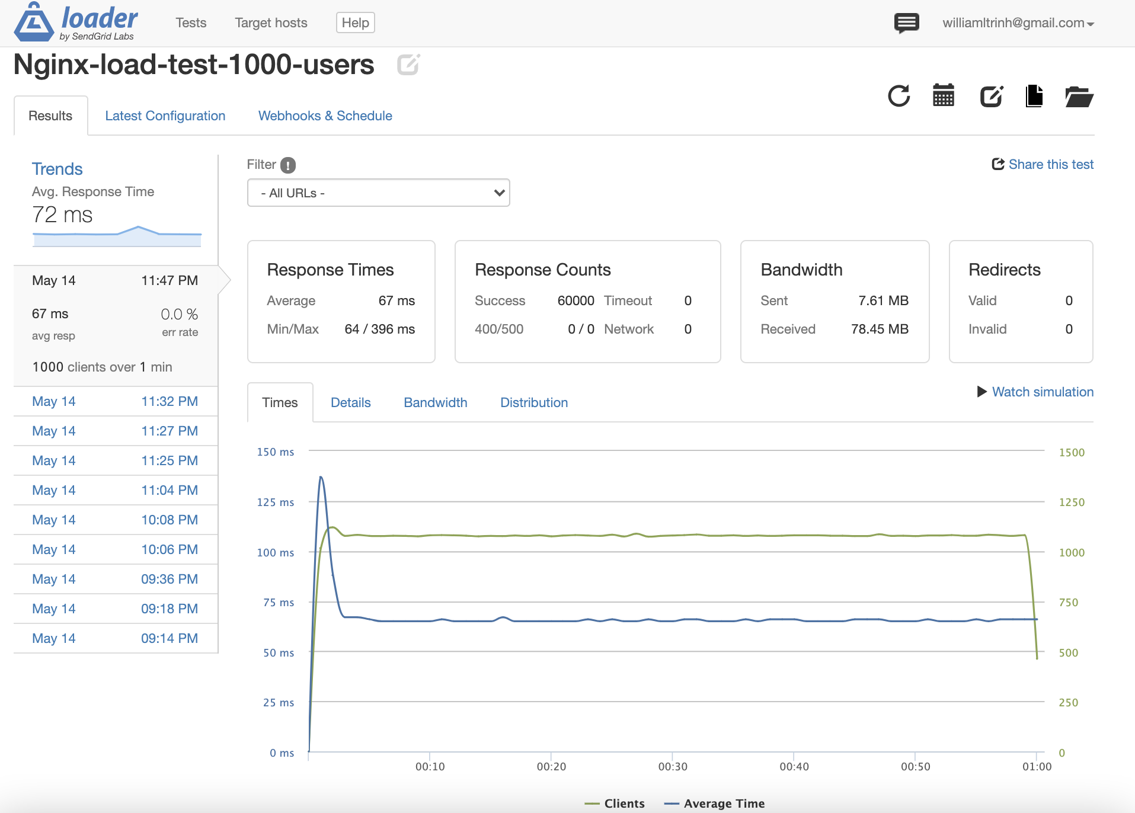Select the Results tab
Viewport: 1135px width, 813px height.
click(x=50, y=116)
